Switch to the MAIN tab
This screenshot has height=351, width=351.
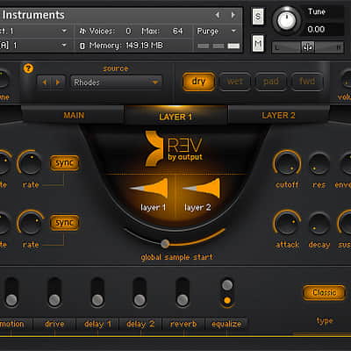(74, 116)
